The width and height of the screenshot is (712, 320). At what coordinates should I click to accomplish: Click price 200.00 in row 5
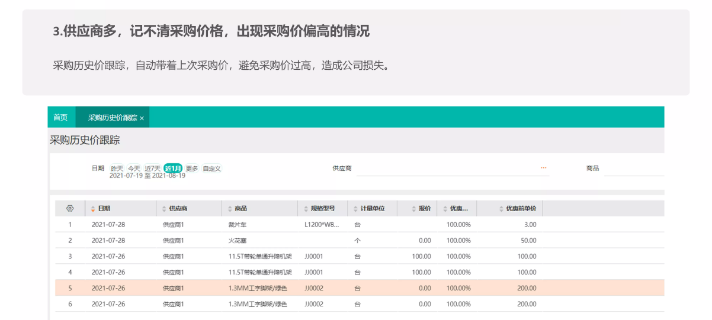527,289
